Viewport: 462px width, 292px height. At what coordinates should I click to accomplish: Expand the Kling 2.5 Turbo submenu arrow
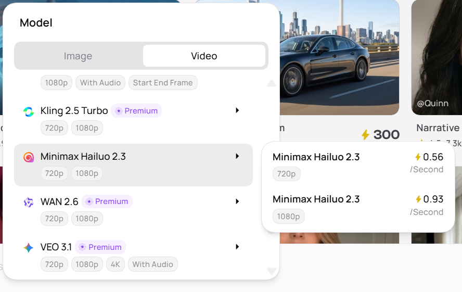pos(237,110)
